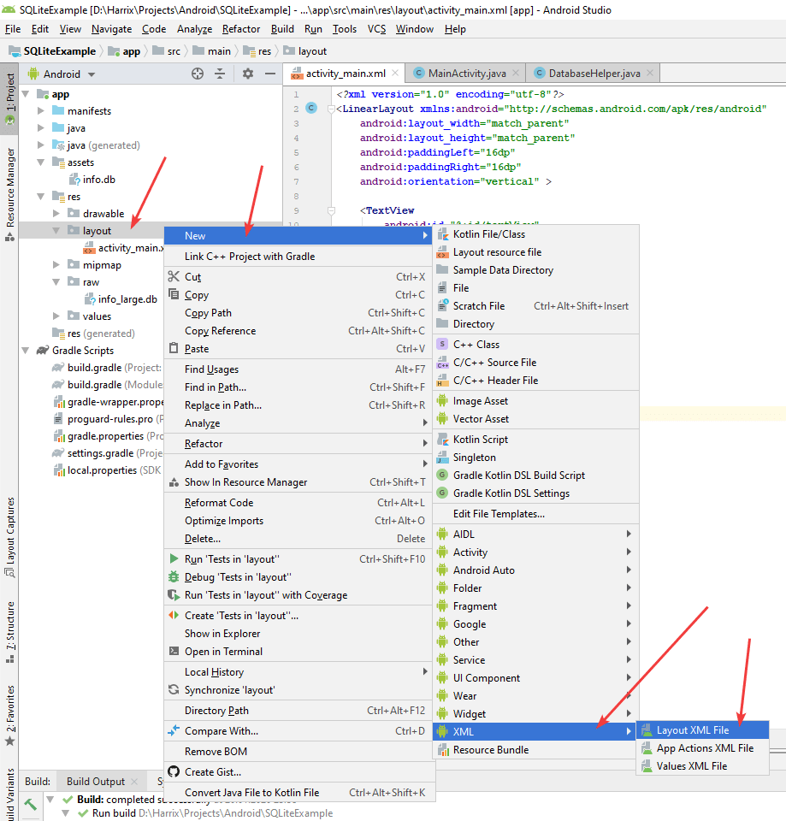This screenshot has height=821, width=786.
Task: Click Layout resource file in New submenu
Action: (x=497, y=252)
